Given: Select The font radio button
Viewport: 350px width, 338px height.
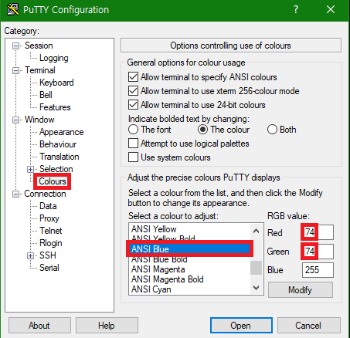Looking at the screenshot, I should (133, 130).
